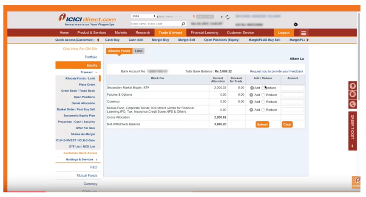The width and height of the screenshot is (366, 197).
Task: Click the stock search magnifier icon
Action: point(183,24)
